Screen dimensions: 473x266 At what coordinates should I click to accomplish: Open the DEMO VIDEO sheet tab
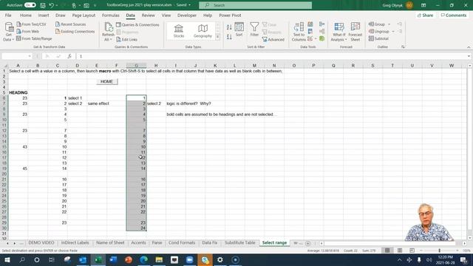pyautogui.click(x=41, y=243)
